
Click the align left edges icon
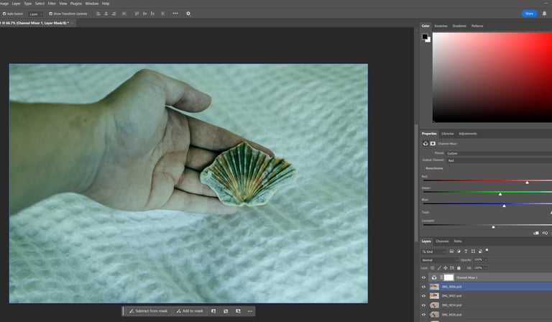pyautogui.click(x=97, y=13)
